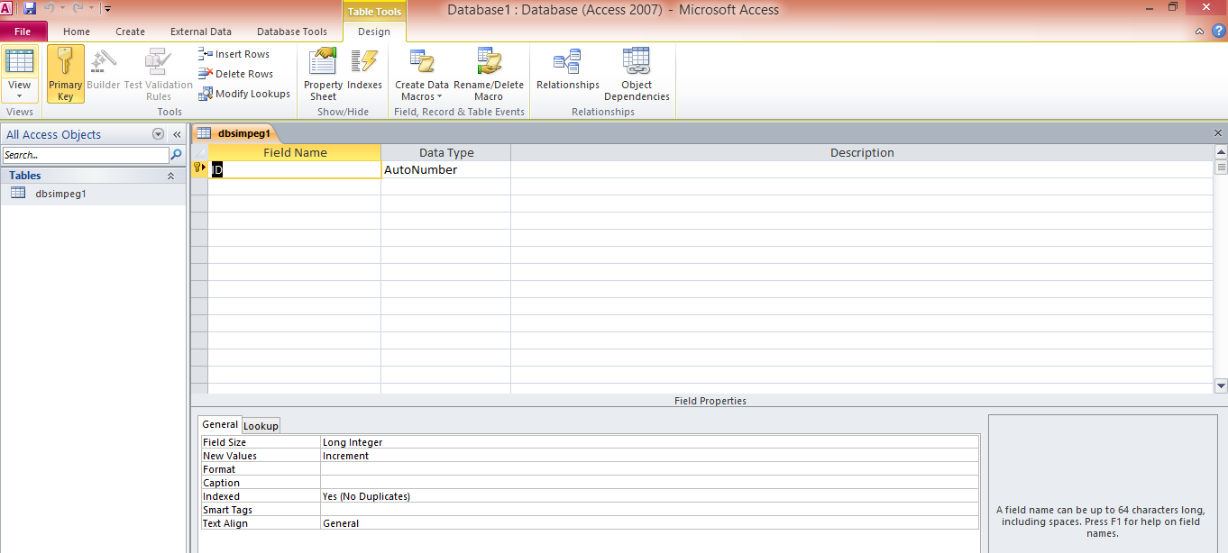Click Indexed value Yes (No Duplicates)
Image resolution: width=1228 pixels, height=553 pixels.
649,496
